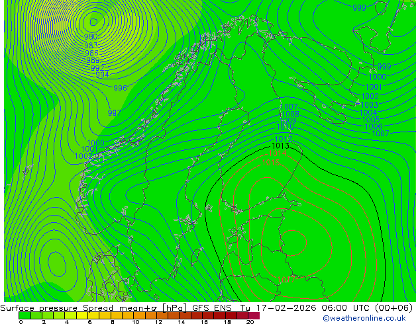Click the crimson legend swatch past 20
This screenshot has height=324, width=420.
tap(254, 315)
